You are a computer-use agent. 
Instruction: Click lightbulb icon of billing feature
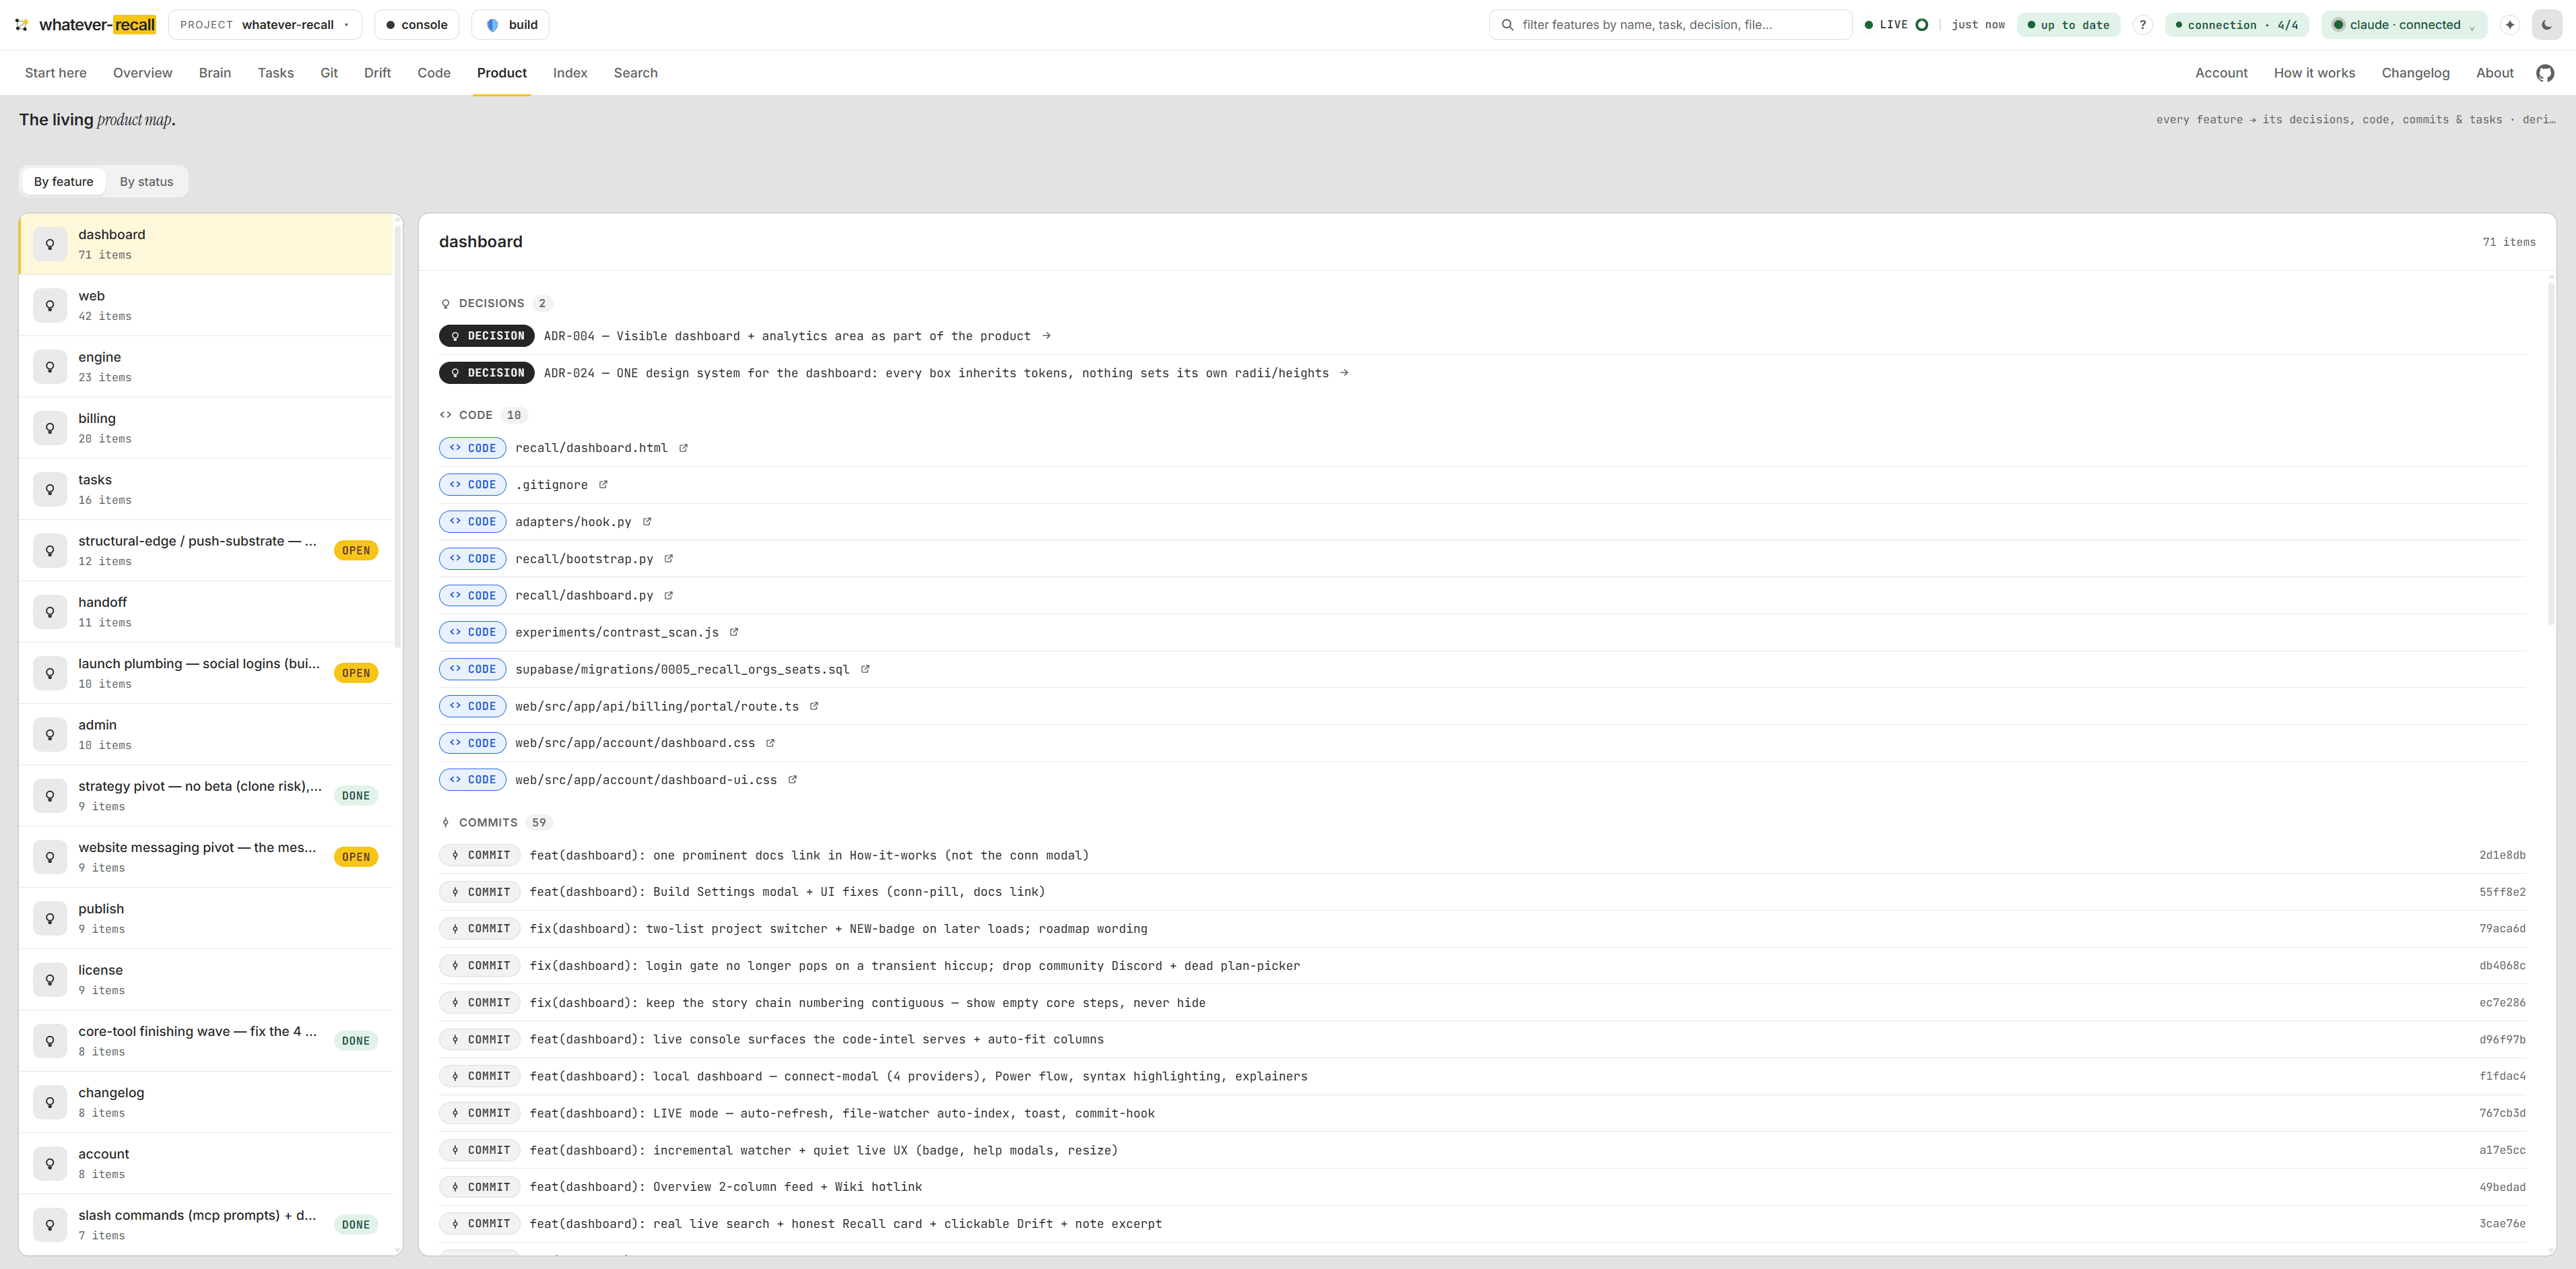[50, 428]
